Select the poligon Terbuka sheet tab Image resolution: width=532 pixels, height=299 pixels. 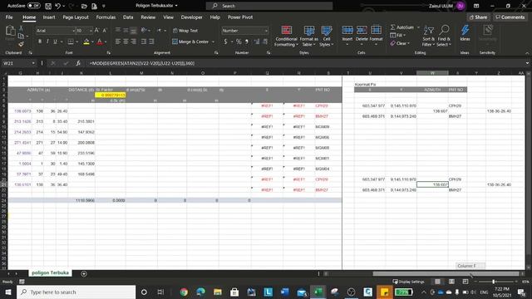pyautogui.click(x=50, y=273)
